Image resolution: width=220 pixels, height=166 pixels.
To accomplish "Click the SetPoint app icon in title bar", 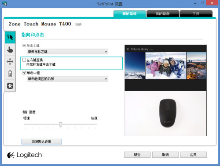I will coord(4,4).
